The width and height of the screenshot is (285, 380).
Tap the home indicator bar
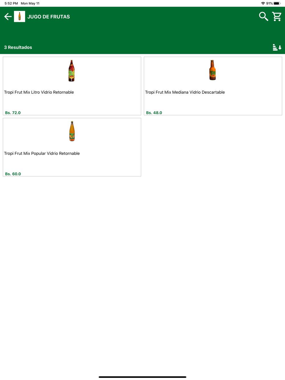tap(142, 377)
